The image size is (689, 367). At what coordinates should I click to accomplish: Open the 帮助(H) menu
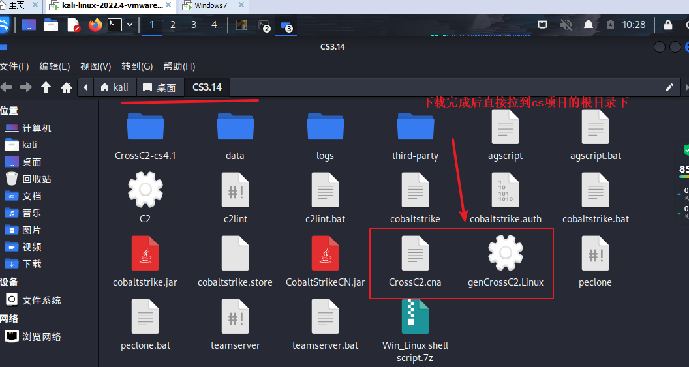click(179, 66)
